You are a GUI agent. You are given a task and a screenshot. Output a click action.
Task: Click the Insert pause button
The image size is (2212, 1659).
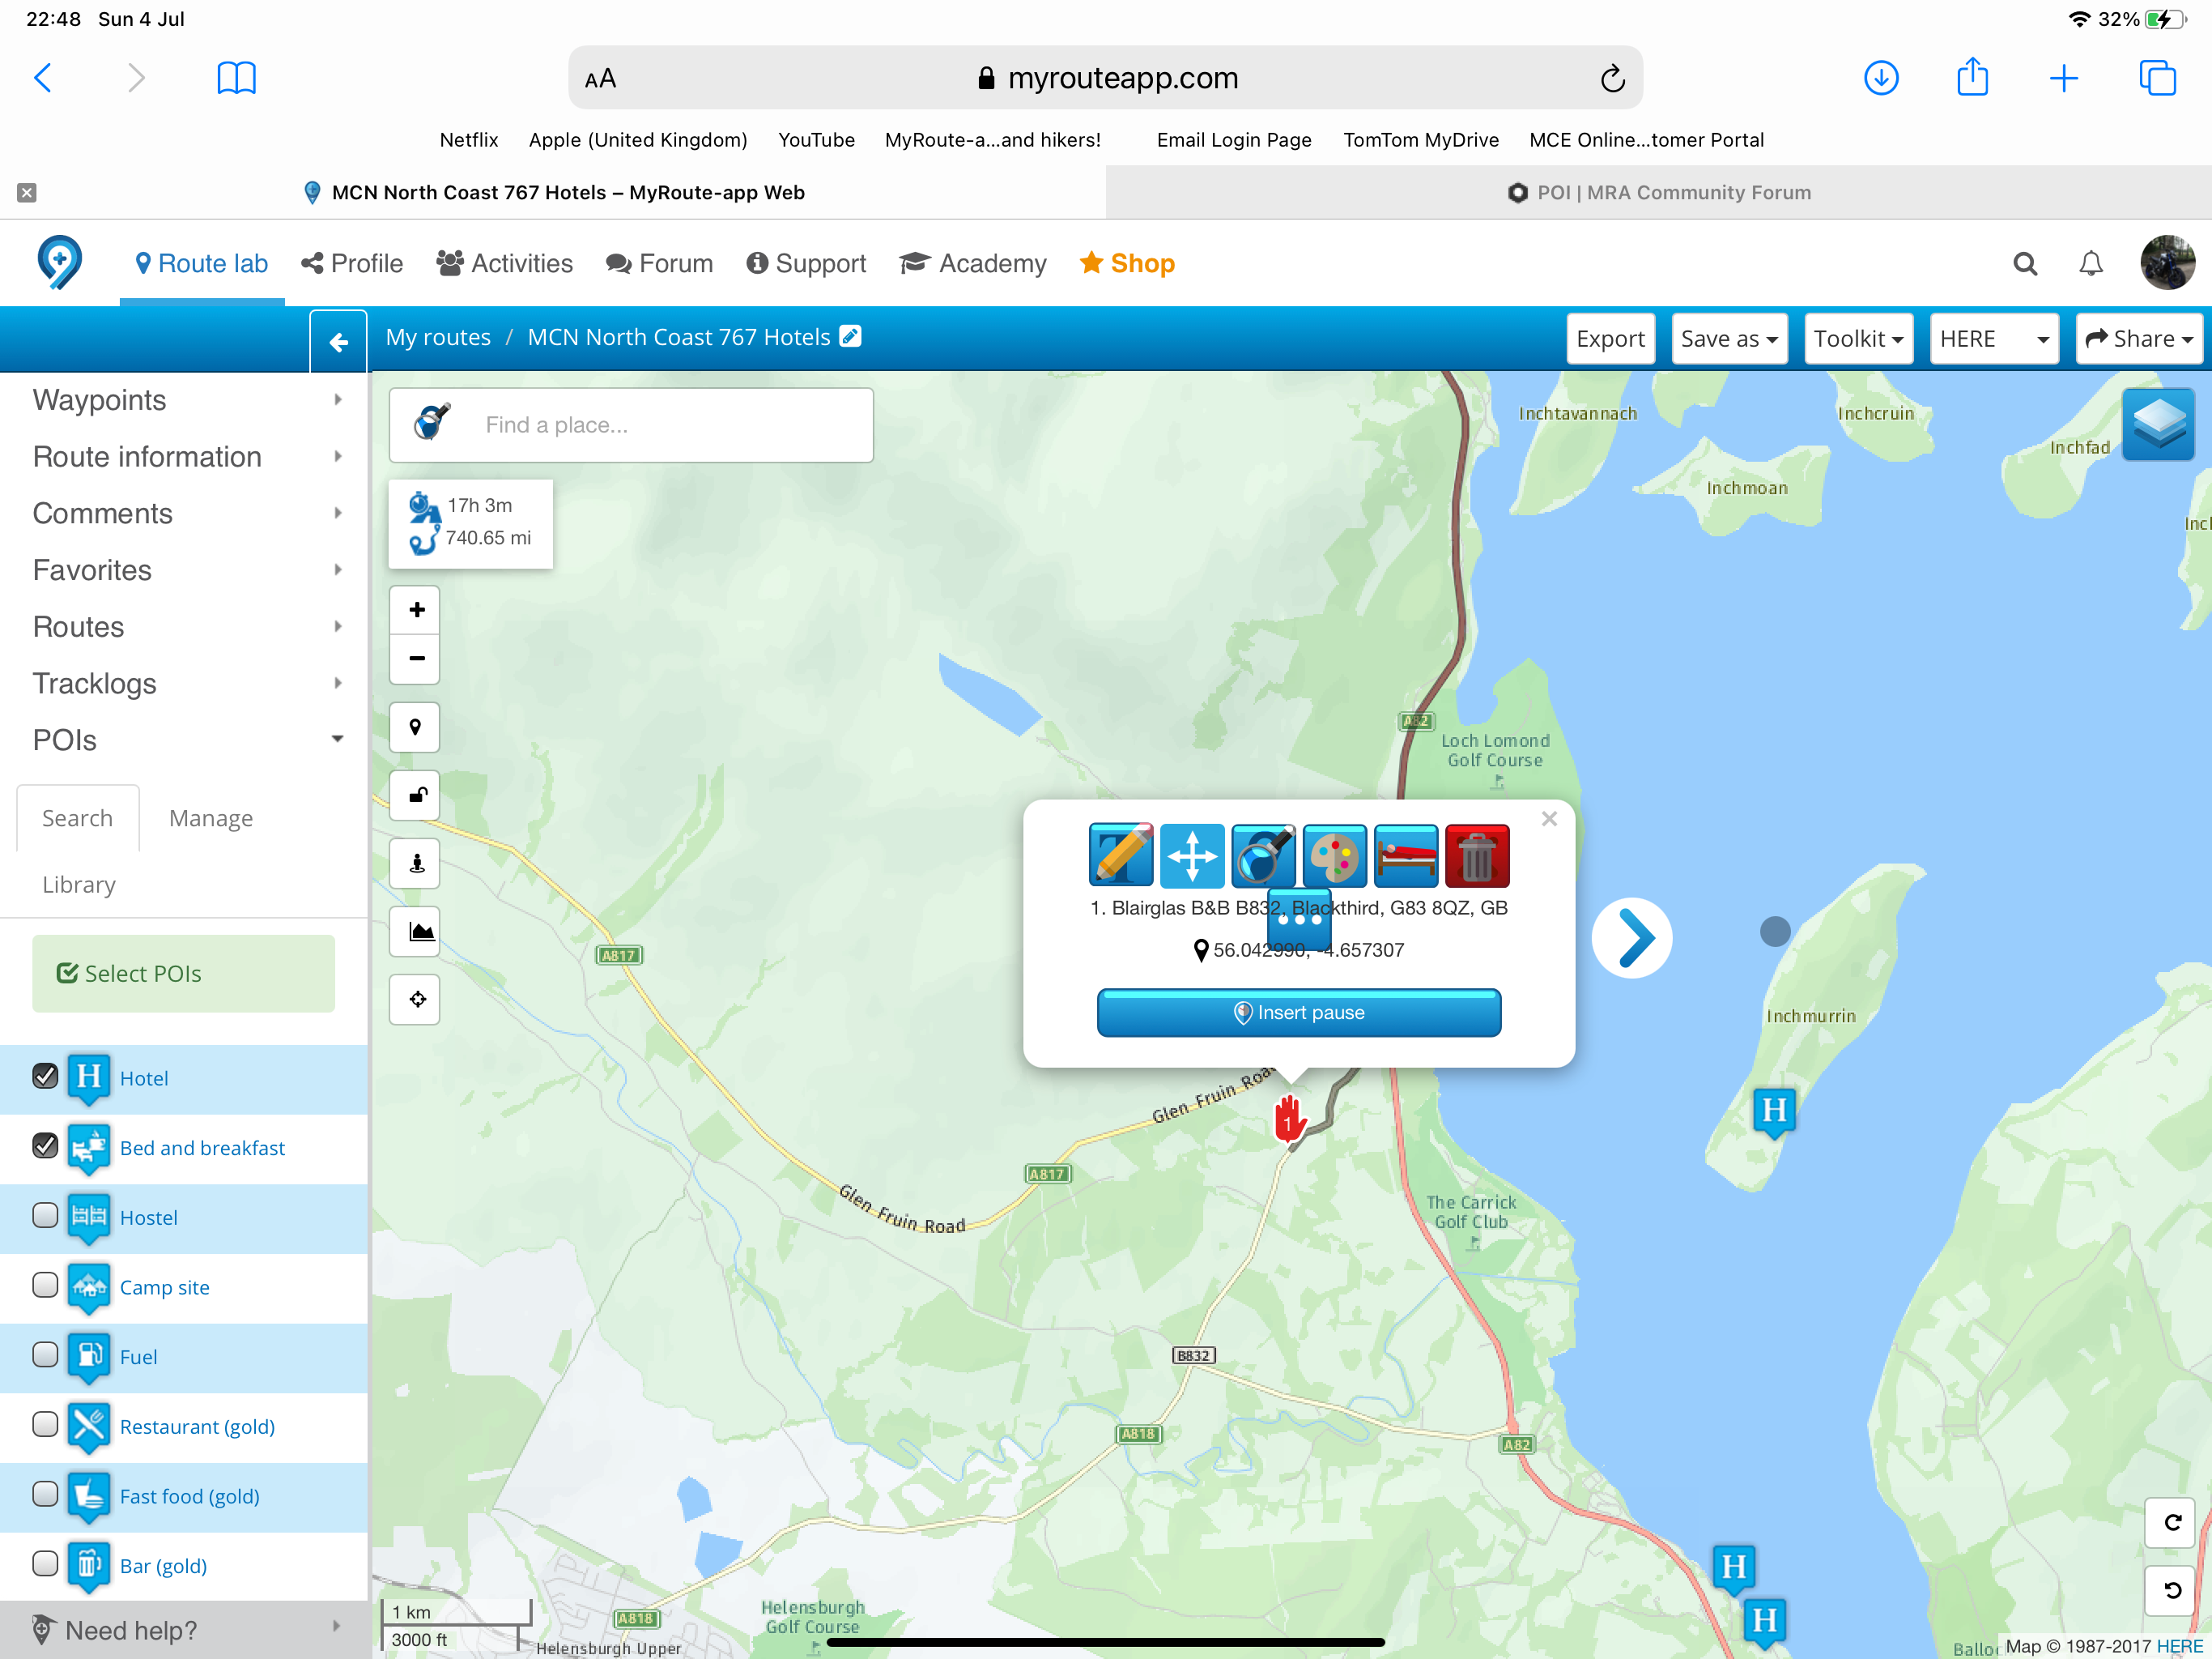point(1298,1013)
